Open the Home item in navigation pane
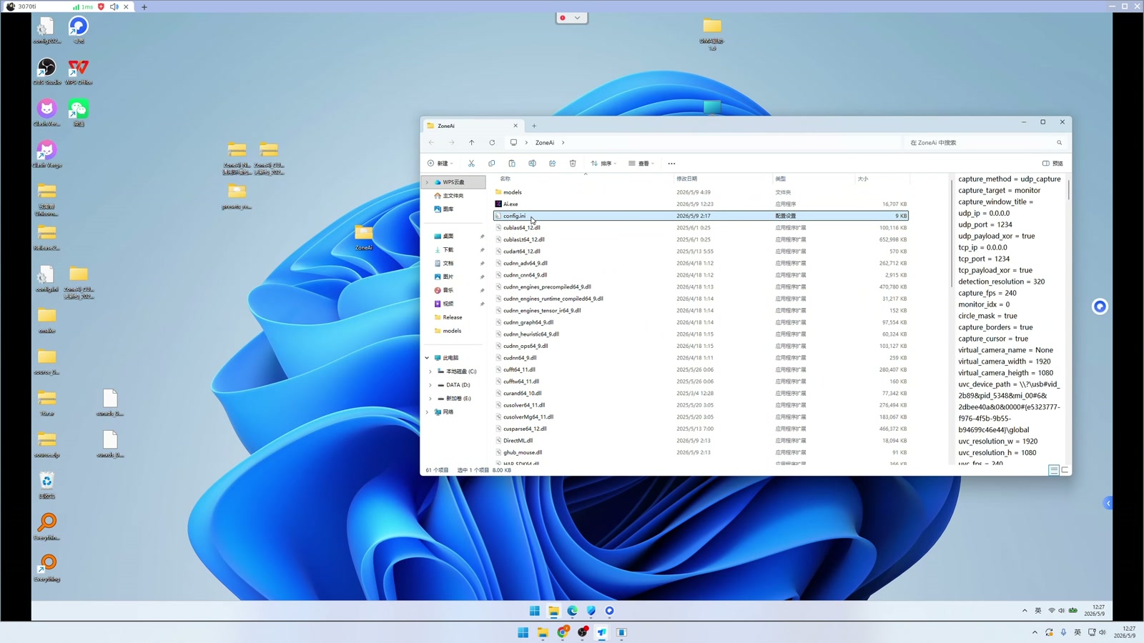This screenshot has height=643, width=1144. coord(450,196)
